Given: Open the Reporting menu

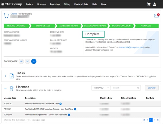Looking at the screenshot, I should [x=55, y=4].
